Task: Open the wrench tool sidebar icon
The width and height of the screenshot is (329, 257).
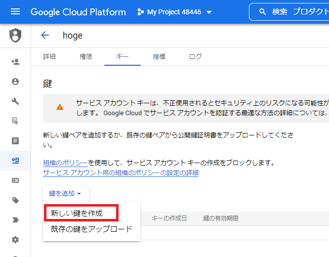Action: tap(15, 101)
